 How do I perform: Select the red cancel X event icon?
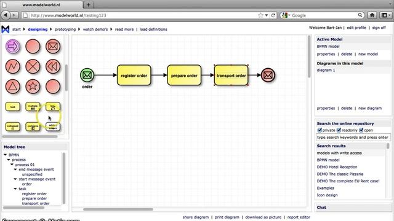point(33,66)
